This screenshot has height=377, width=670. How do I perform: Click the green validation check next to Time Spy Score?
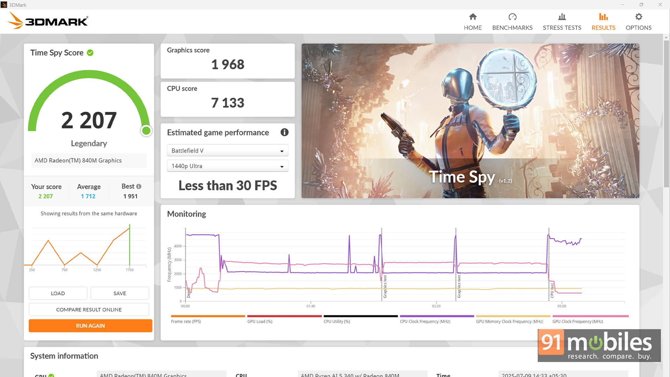(90, 53)
